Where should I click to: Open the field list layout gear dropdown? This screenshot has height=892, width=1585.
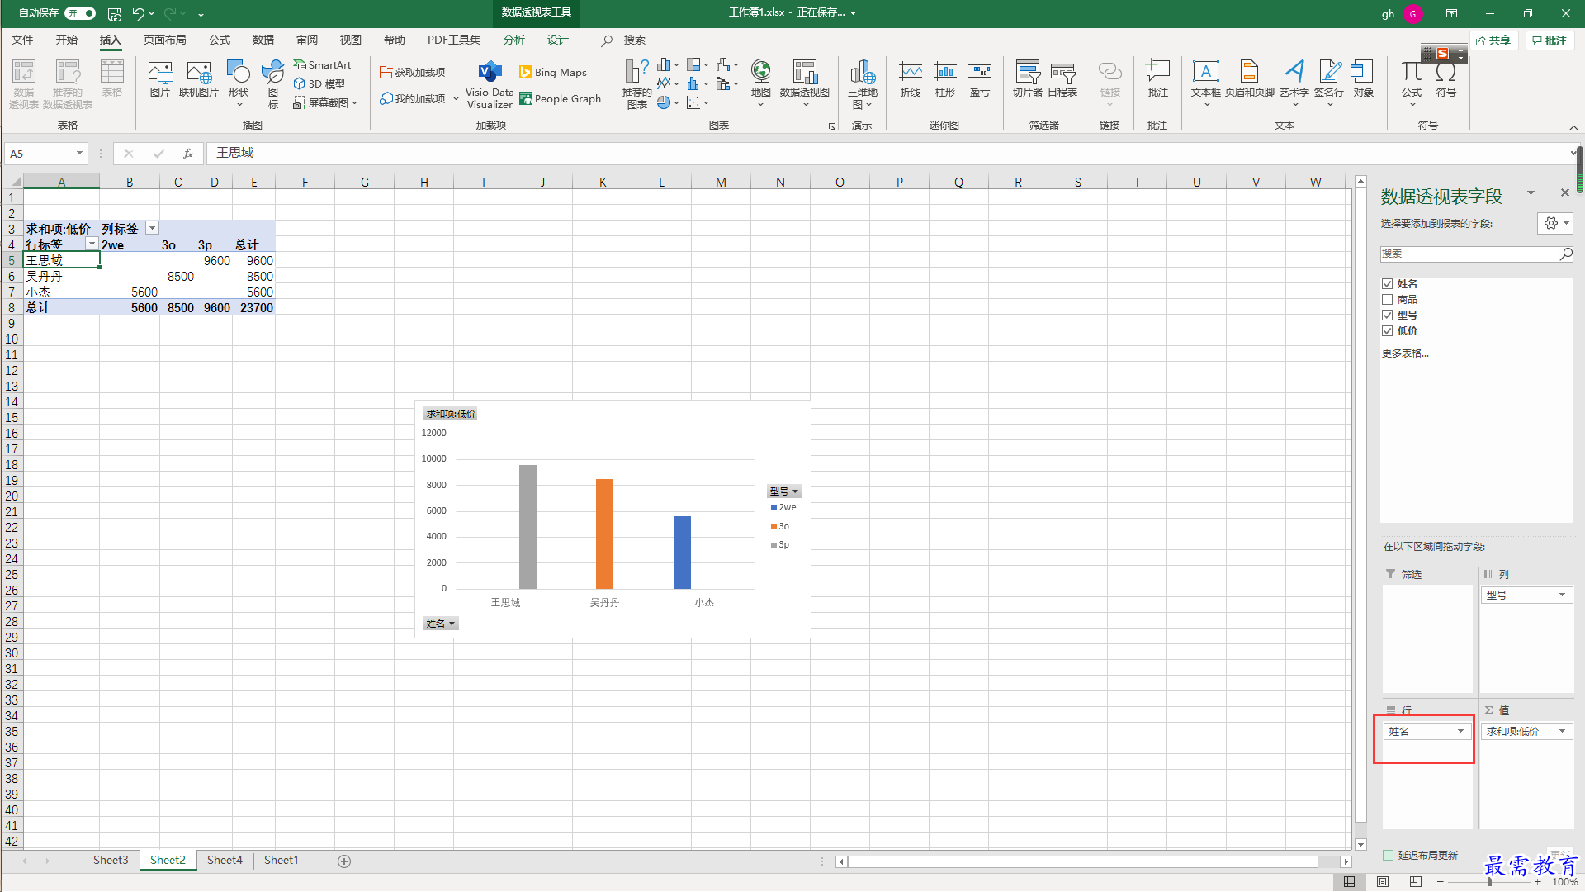coord(1555,224)
